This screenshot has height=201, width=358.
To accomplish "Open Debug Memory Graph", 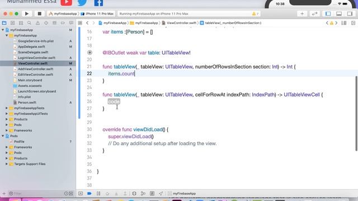I will (x=143, y=194).
